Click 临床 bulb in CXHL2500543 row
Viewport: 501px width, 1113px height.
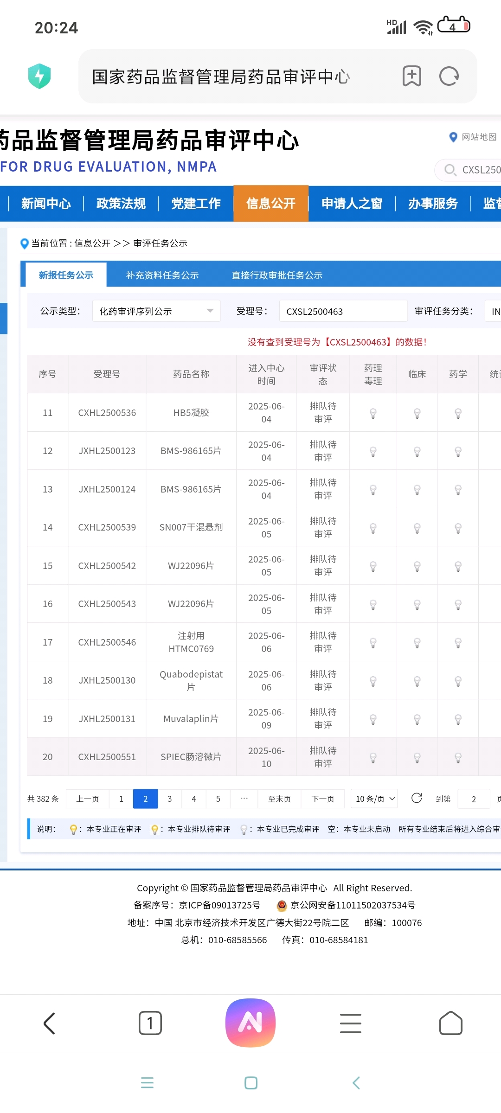[x=417, y=605]
